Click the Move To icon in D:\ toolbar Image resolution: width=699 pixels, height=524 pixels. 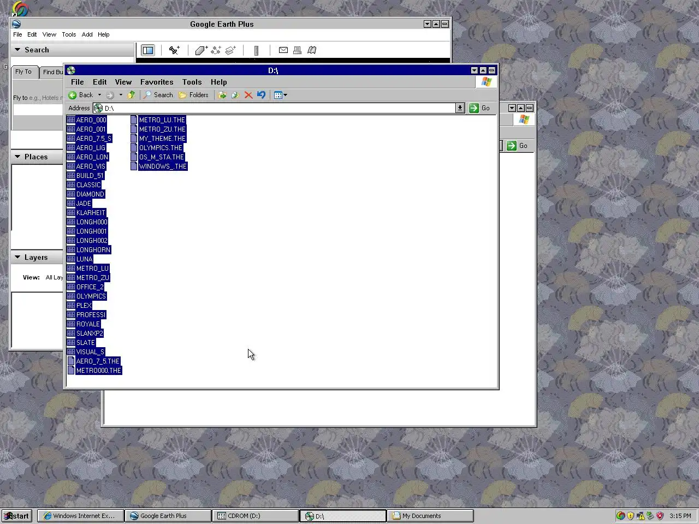coord(222,95)
